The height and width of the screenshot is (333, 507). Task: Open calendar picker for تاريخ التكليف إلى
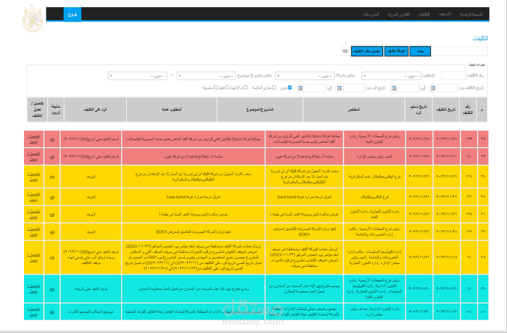tap(393, 88)
